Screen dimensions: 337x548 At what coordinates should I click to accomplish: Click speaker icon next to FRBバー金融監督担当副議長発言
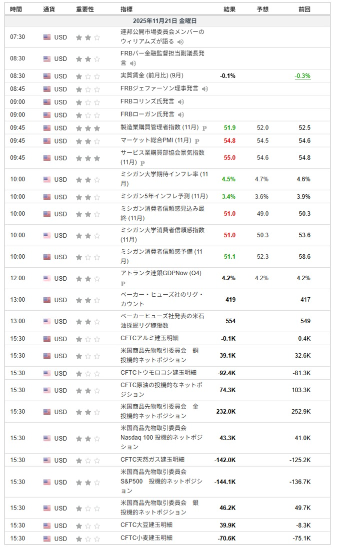pyautogui.click(x=133, y=63)
